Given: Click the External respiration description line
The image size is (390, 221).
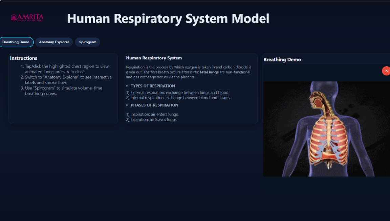Looking at the screenshot, I should (178, 92).
